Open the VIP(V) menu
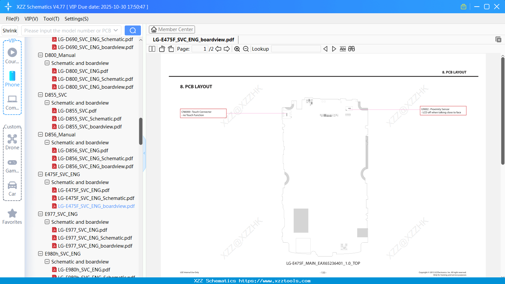Image resolution: width=505 pixels, height=284 pixels. click(x=31, y=19)
